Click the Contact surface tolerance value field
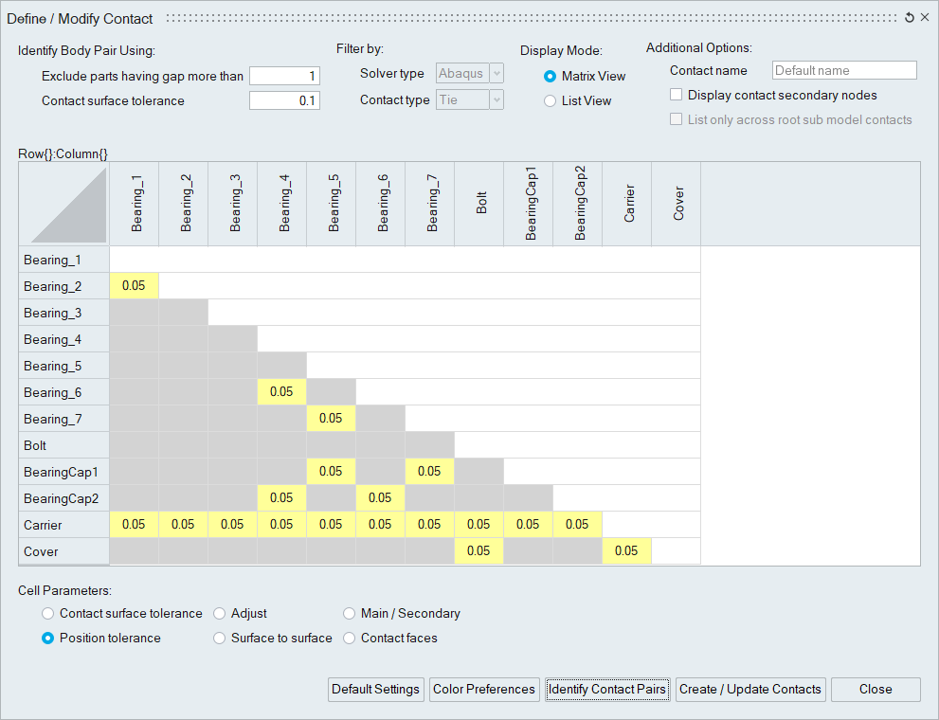This screenshot has width=939, height=720. [284, 101]
